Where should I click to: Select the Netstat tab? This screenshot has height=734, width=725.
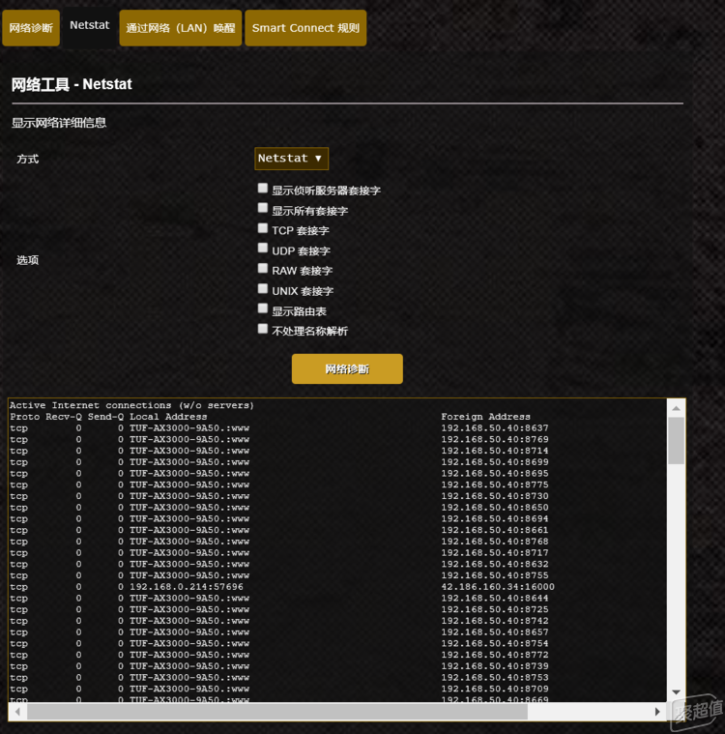coord(89,25)
